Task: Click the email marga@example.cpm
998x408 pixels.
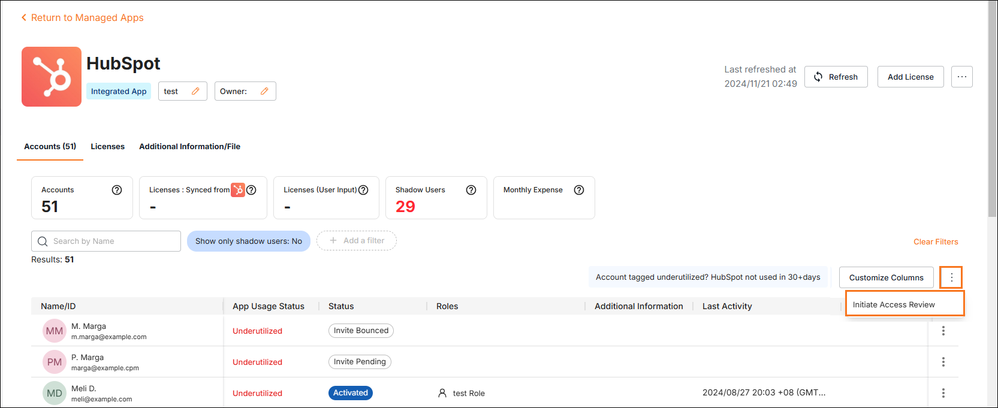Action: 105,368
